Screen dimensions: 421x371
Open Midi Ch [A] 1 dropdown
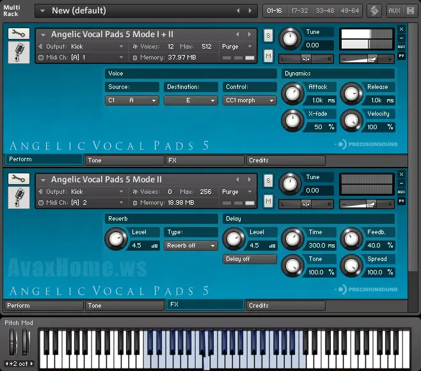[81, 58]
